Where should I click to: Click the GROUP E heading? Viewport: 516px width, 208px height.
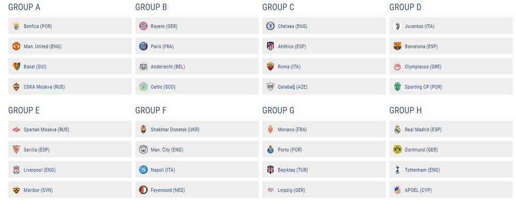click(x=24, y=111)
